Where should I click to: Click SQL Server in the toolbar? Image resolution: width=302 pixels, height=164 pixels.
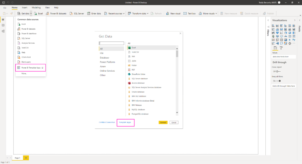[x=77, y=13]
